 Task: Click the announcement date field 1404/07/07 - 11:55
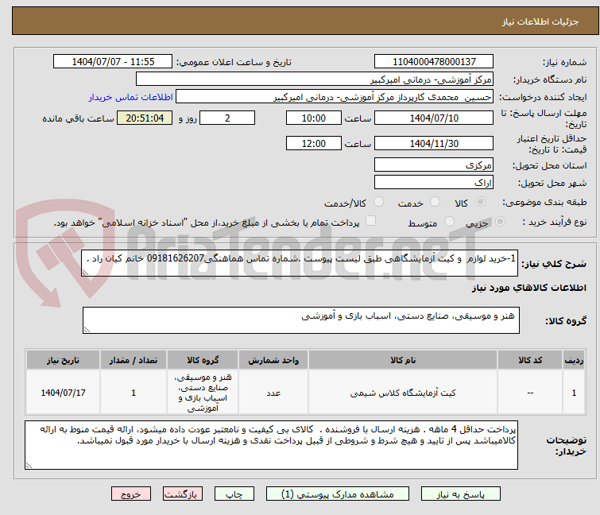113,62
